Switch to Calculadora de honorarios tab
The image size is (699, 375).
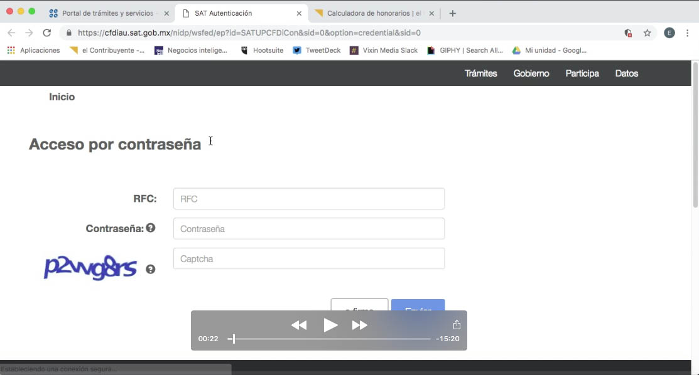point(374,13)
